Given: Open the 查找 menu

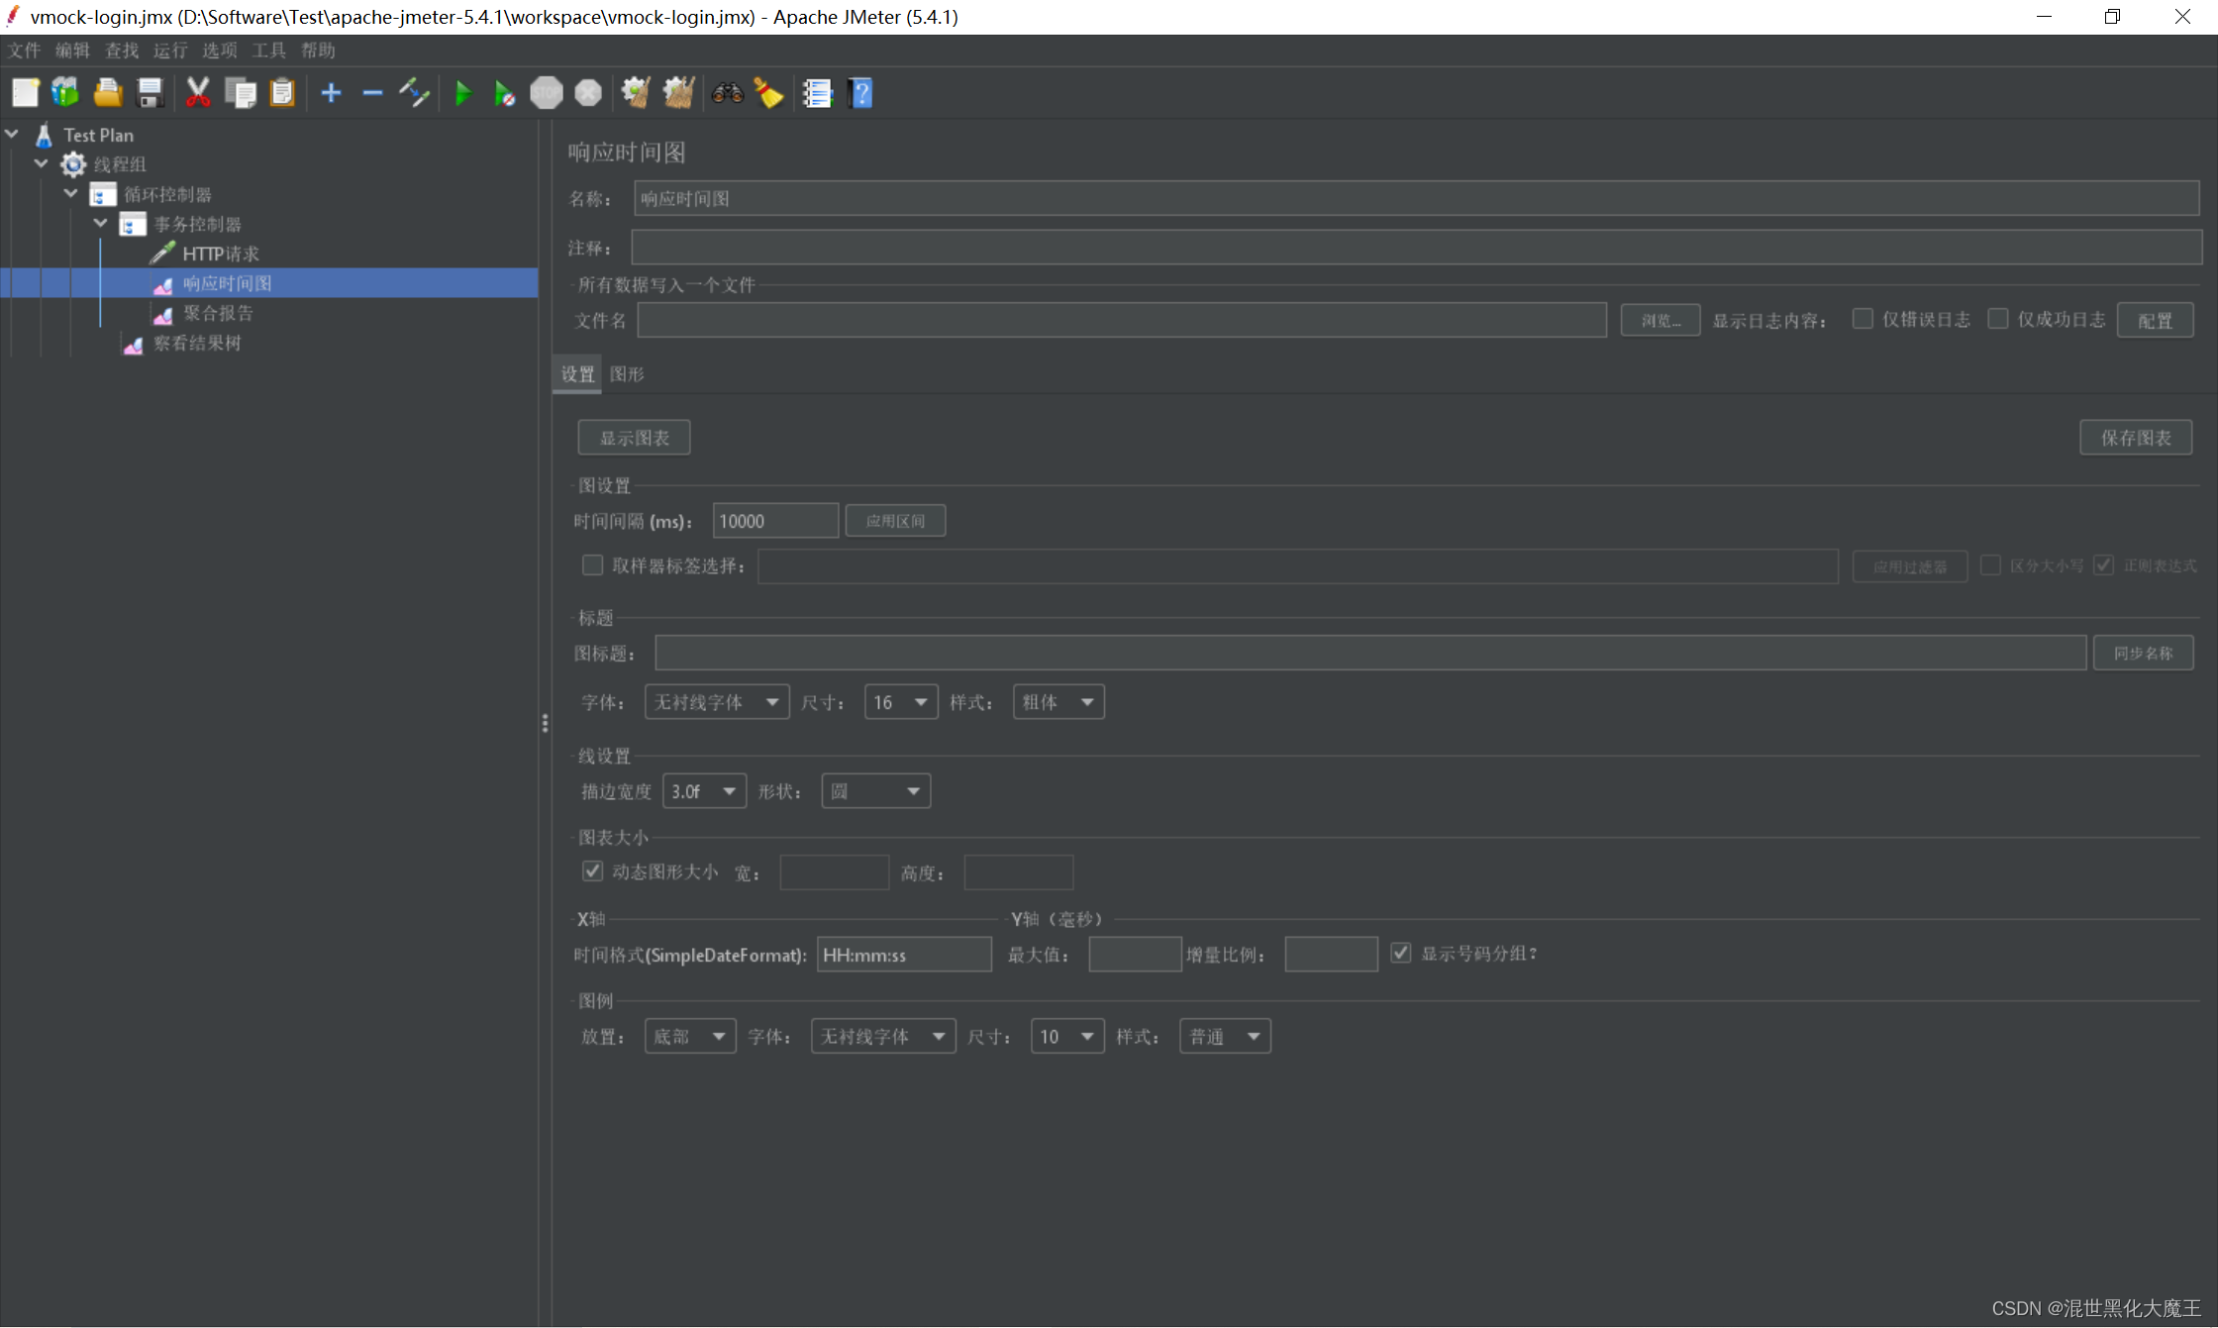Looking at the screenshot, I should (x=122, y=51).
